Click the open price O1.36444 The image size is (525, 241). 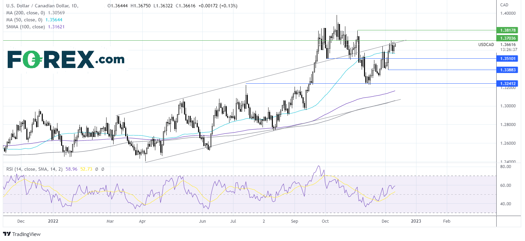point(118,6)
